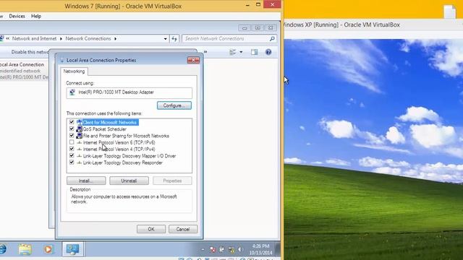This screenshot has height=260, width=463.
Task: Click icon beside File and Printer Sharing
Action: point(79,136)
